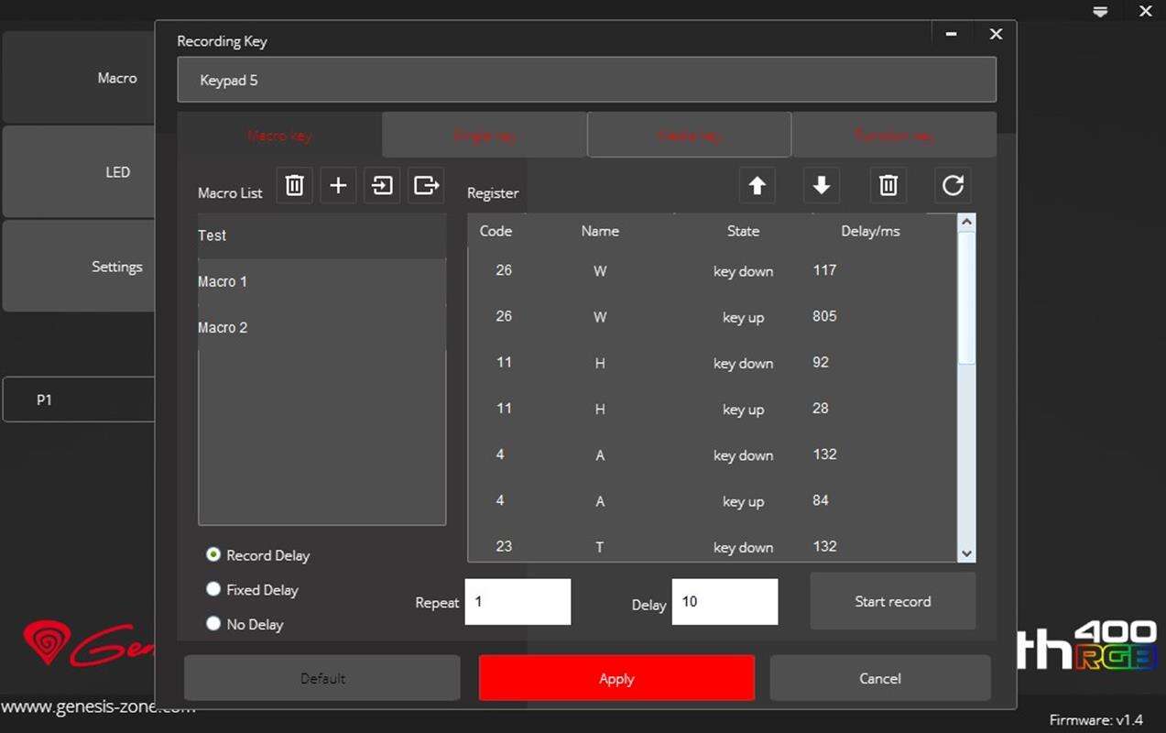Switch to the Function key tab
Image resolution: width=1166 pixels, height=733 pixels.
point(893,136)
